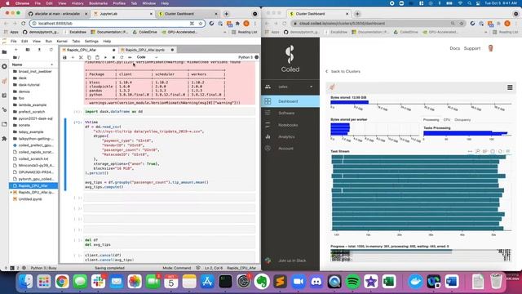Open the Git sidebar icon in JupyterLab
The width and height of the screenshot is (522, 294).
point(4,109)
